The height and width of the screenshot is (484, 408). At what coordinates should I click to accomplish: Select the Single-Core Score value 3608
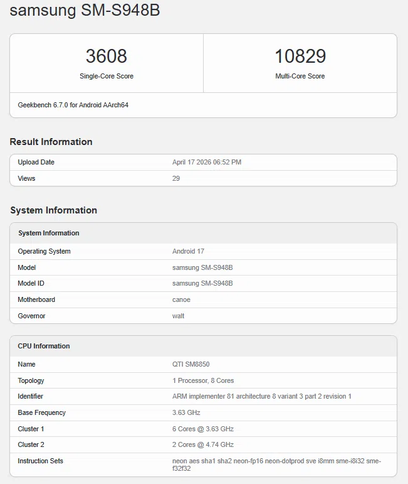[x=106, y=56]
